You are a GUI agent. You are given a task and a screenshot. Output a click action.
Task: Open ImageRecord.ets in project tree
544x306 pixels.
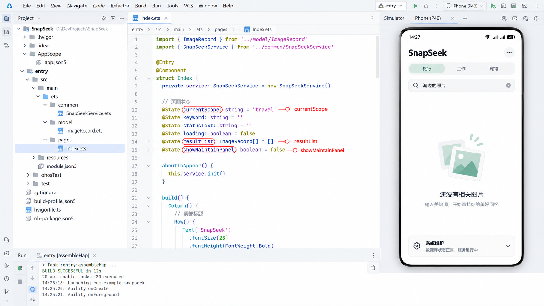pos(80,131)
